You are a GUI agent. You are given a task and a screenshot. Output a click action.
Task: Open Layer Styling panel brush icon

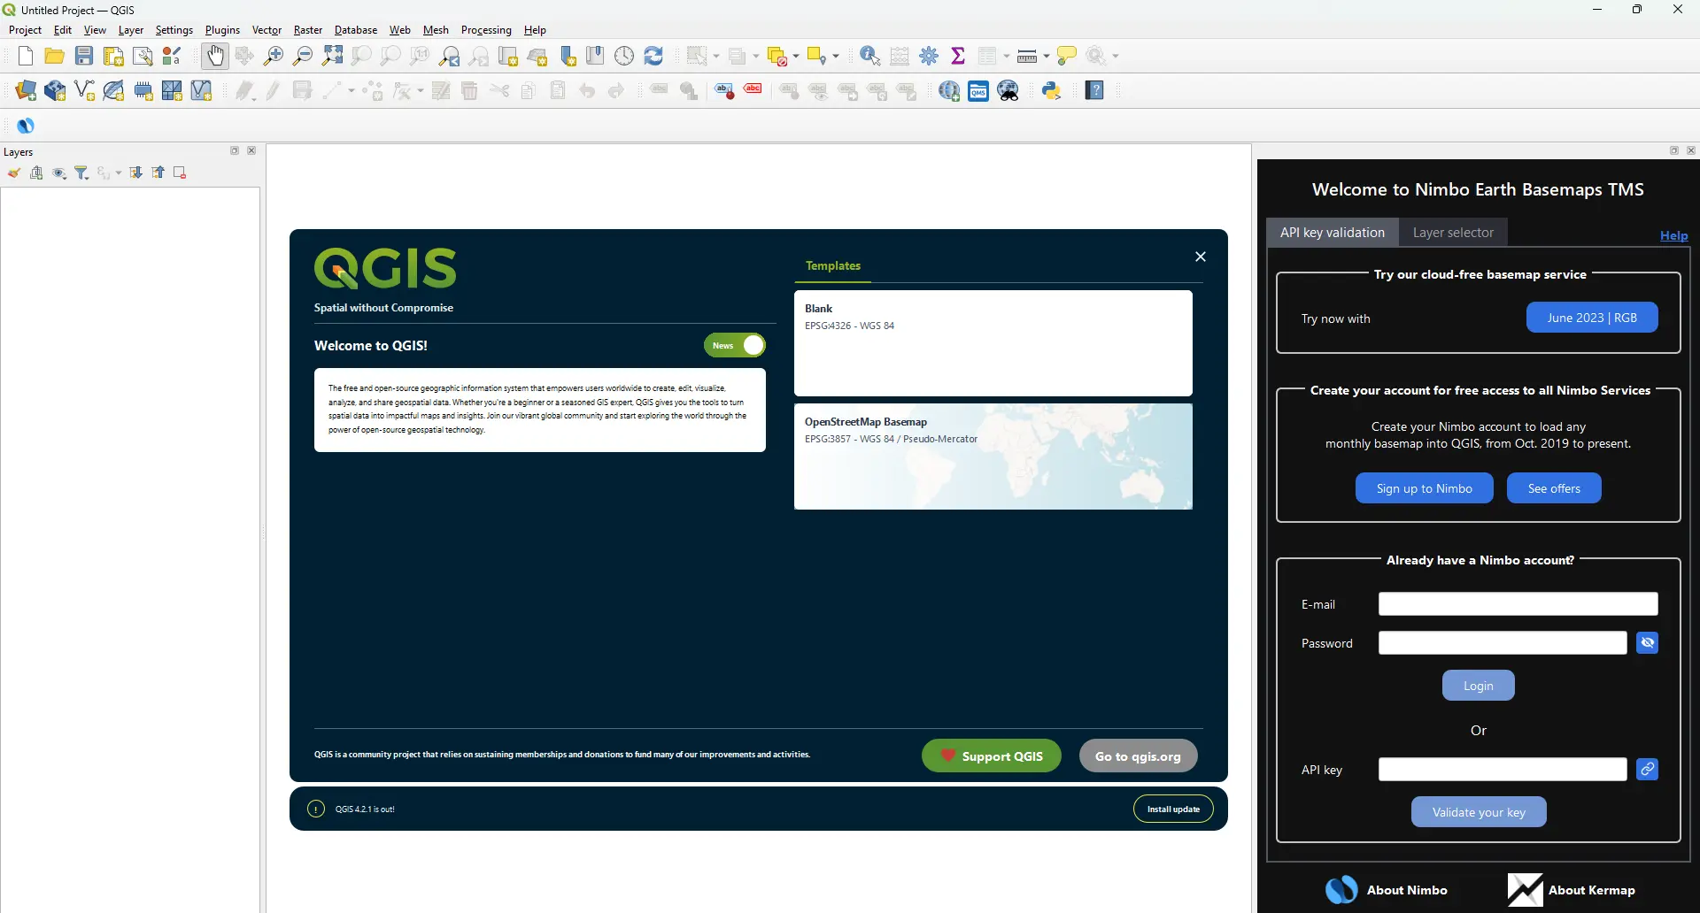point(14,173)
